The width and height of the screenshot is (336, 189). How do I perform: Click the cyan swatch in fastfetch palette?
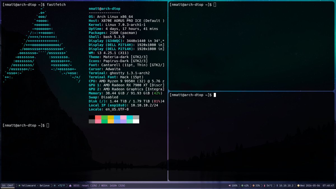130,117
